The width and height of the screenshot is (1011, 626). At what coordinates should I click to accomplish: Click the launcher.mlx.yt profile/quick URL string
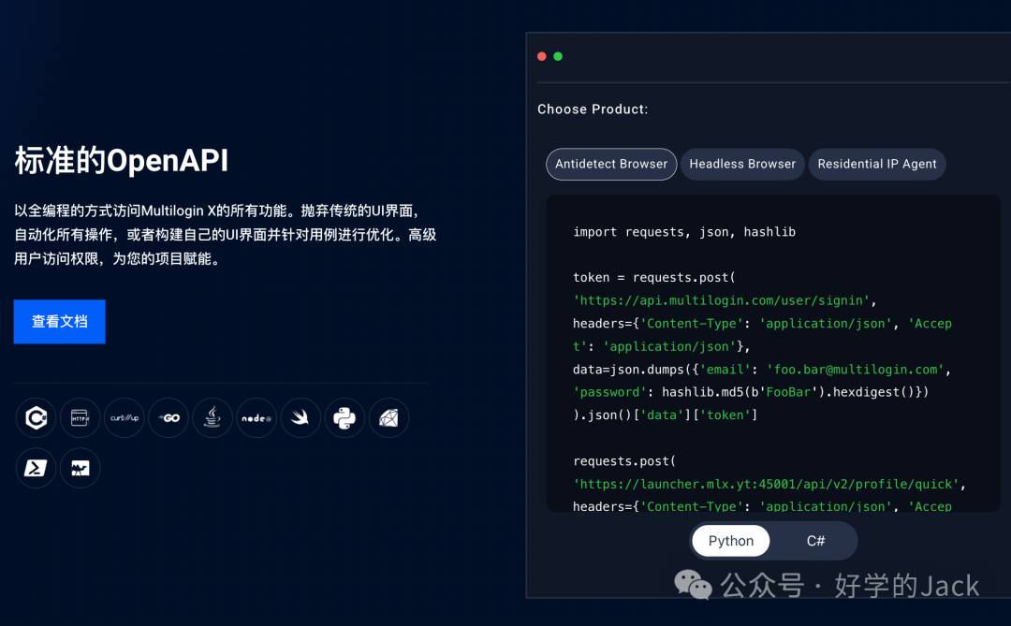coord(766,484)
